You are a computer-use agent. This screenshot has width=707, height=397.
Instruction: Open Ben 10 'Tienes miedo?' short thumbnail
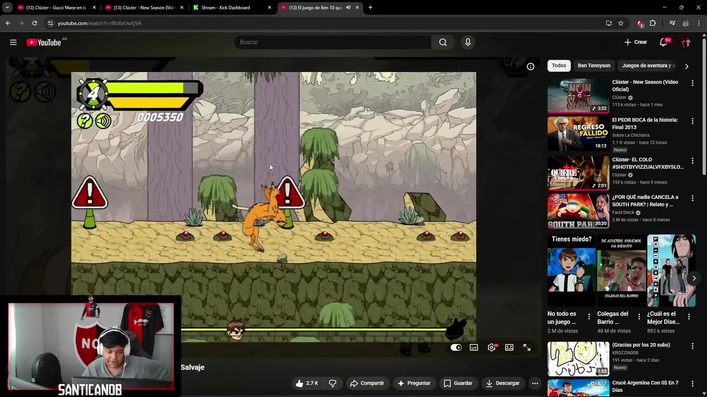(x=571, y=271)
